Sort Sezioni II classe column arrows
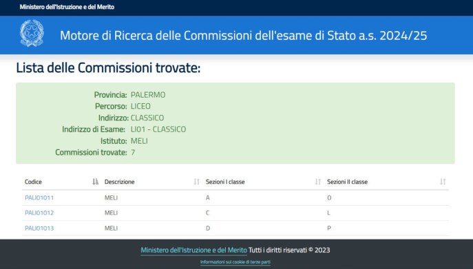Viewport: 473px width, 269px height. (x=443, y=182)
